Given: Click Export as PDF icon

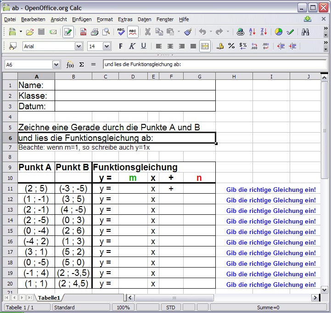Looking at the screenshot, I should tap(83, 32).
